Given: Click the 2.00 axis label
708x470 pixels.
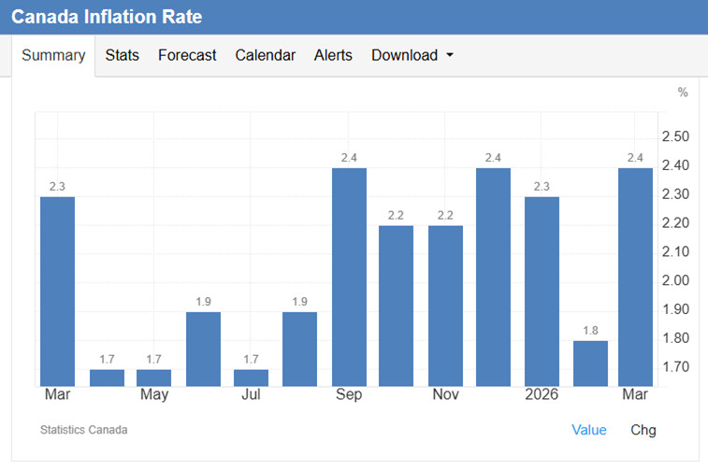Looking at the screenshot, I should (x=675, y=280).
